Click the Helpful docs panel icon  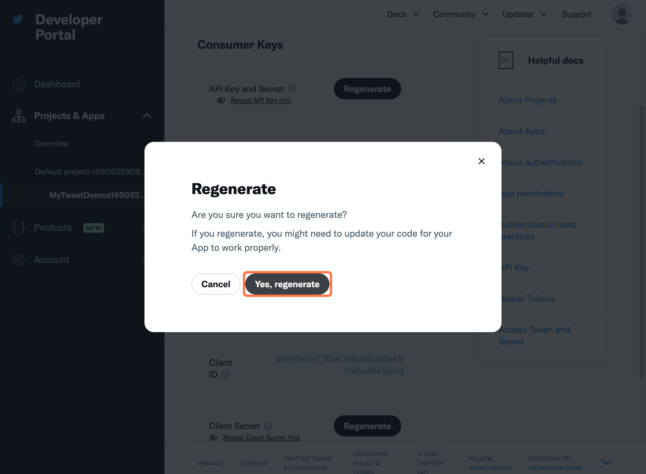tap(506, 60)
